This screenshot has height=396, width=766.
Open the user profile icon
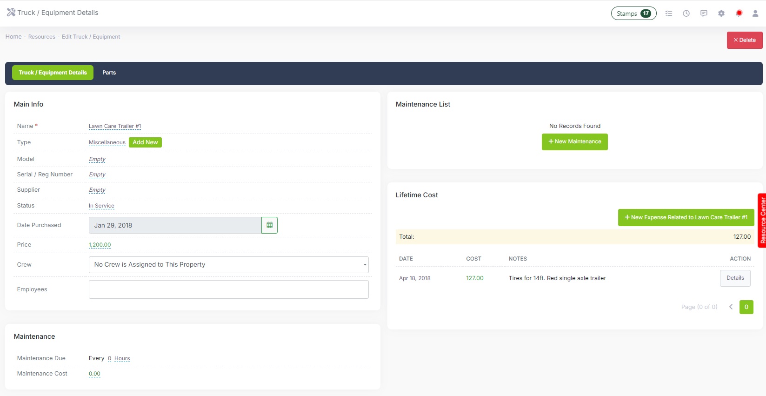755,13
